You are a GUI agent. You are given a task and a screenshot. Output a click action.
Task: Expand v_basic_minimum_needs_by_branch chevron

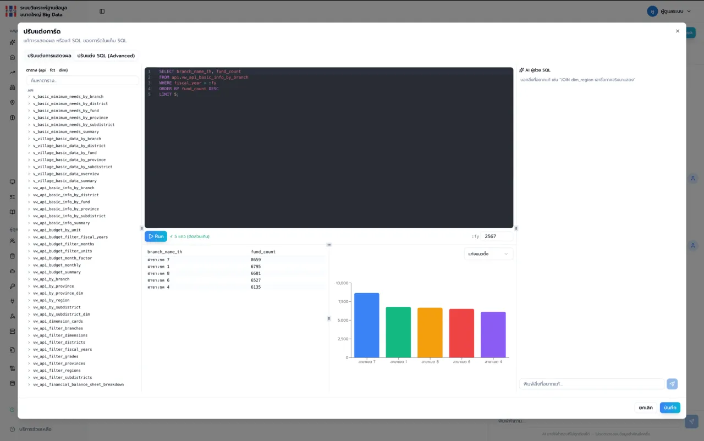coord(29,97)
